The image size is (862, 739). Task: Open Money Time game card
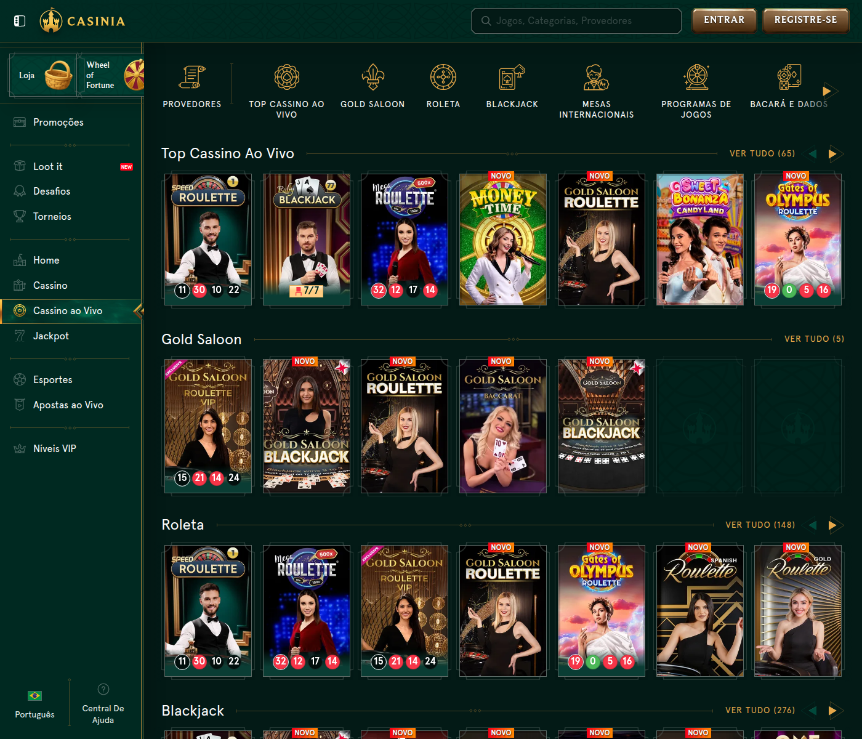coord(503,240)
